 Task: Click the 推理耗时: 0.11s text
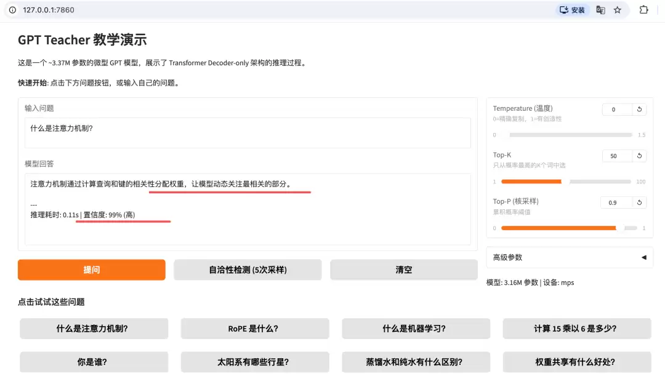54,215
